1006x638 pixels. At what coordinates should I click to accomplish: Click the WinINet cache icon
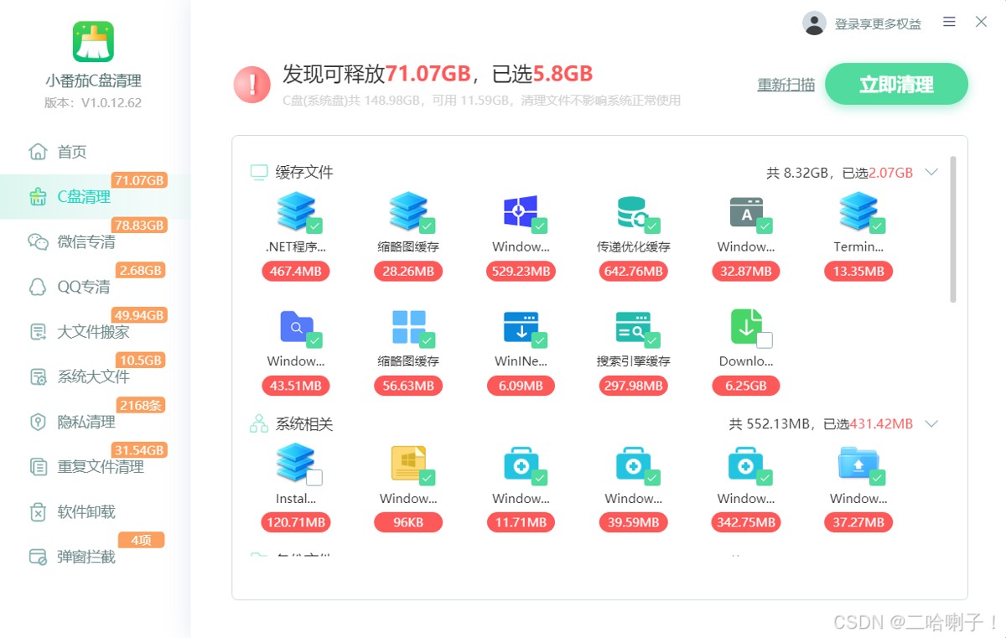tap(521, 327)
